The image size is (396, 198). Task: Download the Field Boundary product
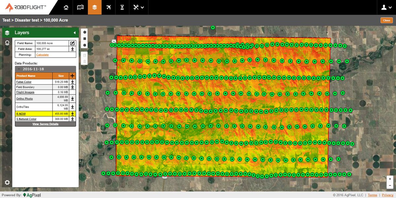pos(72,87)
